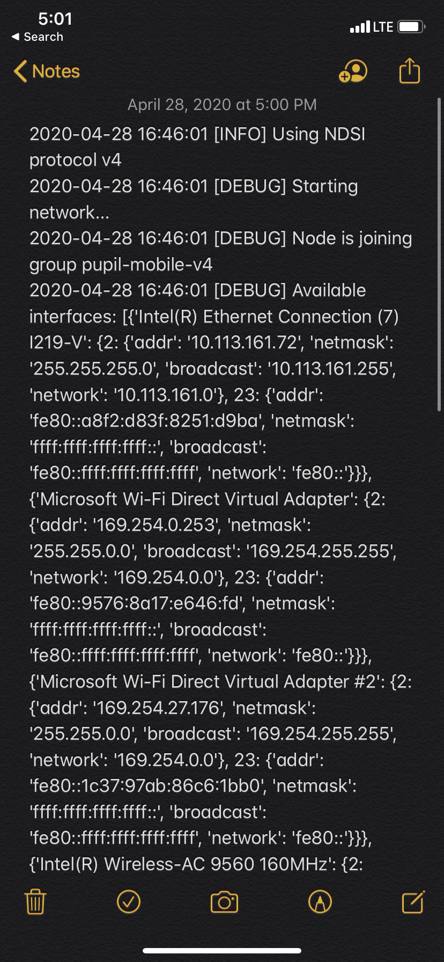Screen dimensions: 444x962
Task: Tap the April 28, 2020 date header
Action: (x=222, y=104)
